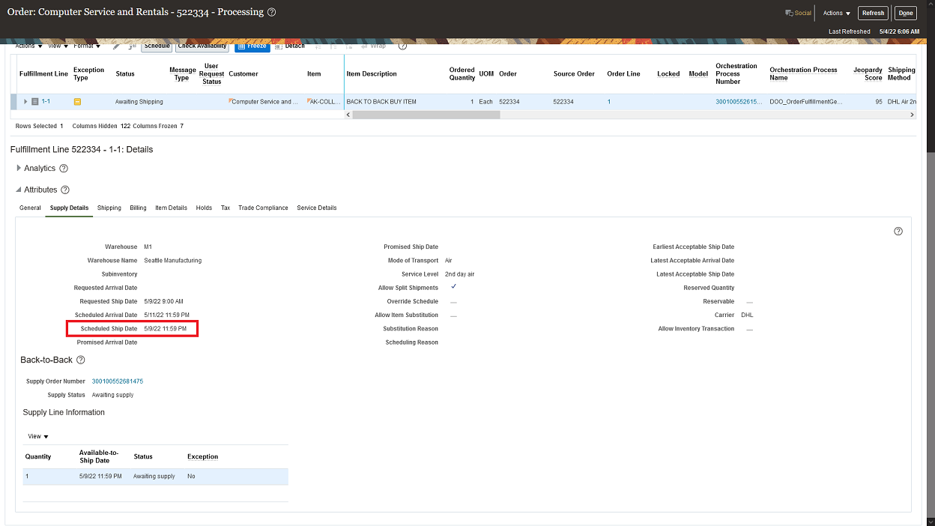
Task: Click the help icon next to Back-to-Back
Action: point(81,360)
